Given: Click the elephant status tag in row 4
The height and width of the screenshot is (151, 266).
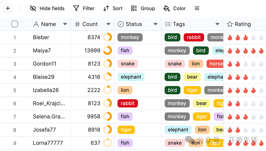Looking at the screenshot, I should tap(131, 77).
